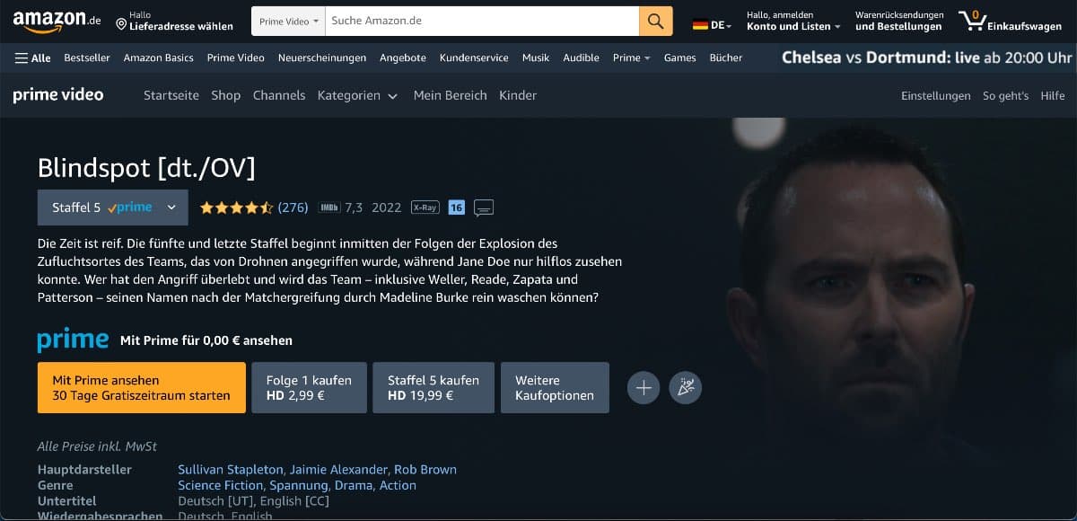Viewport: 1077px width, 521px height.
Task: Open the Prime dropdown in nav bar
Action: [631, 57]
